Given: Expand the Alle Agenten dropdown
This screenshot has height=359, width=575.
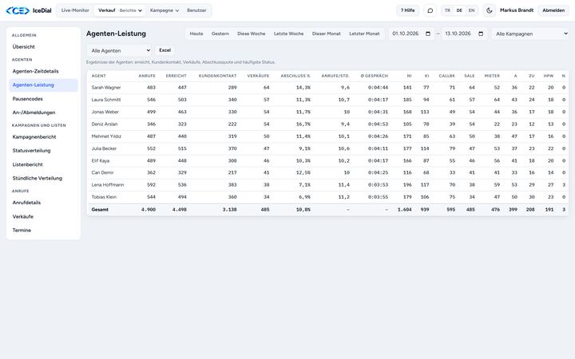Looking at the screenshot, I should click(120, 50).
